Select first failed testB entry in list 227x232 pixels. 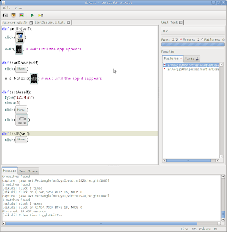191,65
